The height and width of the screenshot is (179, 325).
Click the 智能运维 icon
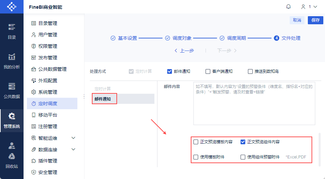(x=33, y=138)
